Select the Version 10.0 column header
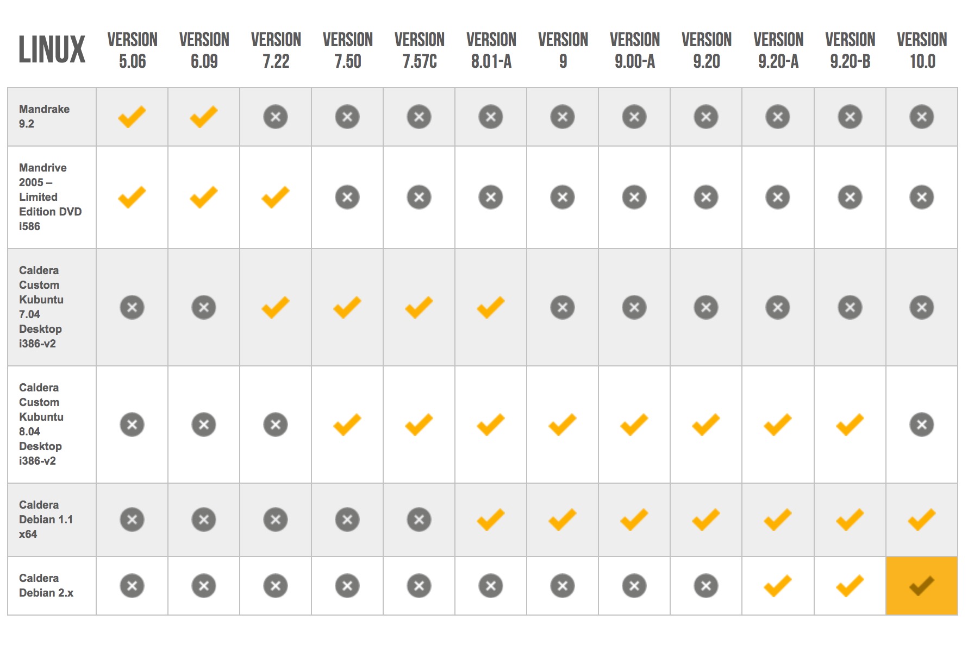This screenshot has height=646, width=974. pos(922,50)
